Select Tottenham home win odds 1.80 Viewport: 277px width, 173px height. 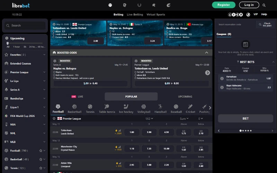pyautogui.click(x=132, y=132)
